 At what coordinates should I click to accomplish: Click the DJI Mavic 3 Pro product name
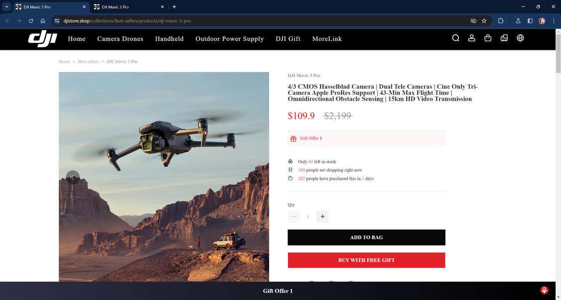pos(304,76)
